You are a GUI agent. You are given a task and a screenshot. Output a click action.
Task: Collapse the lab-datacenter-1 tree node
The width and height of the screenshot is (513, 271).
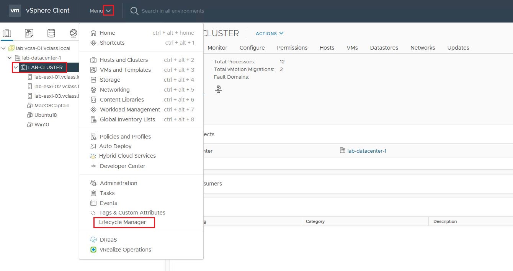pos(10,58)
